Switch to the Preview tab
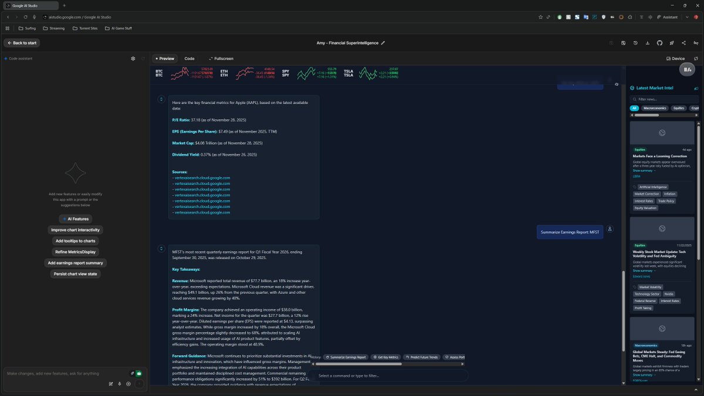Image resolution: width=704 pixels, height=396 pixels. click(x=164, y=59)
